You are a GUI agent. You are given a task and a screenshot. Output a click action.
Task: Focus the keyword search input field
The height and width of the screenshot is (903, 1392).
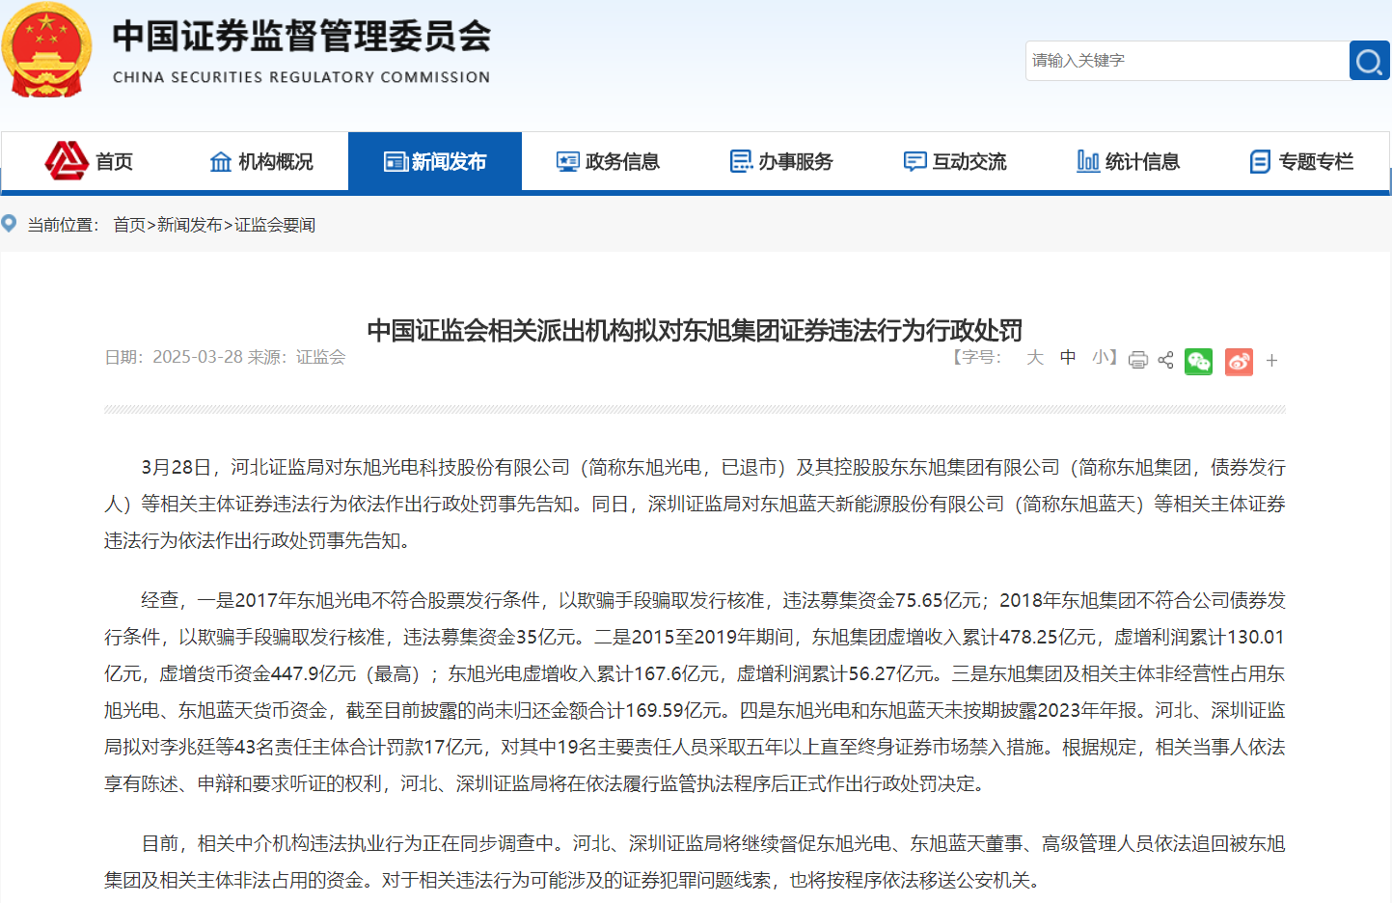[1187, 61]
